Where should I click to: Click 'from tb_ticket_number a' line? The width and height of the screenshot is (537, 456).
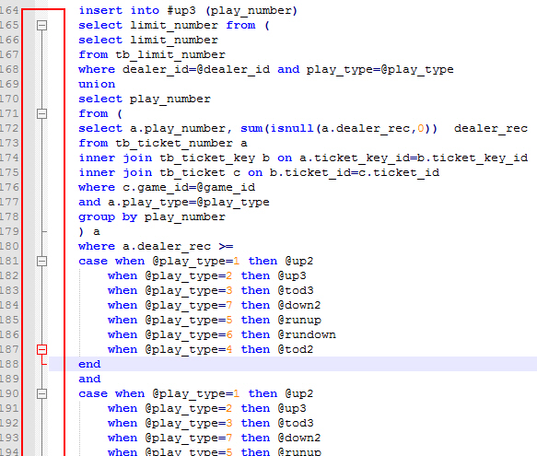[x=163, y=143]
